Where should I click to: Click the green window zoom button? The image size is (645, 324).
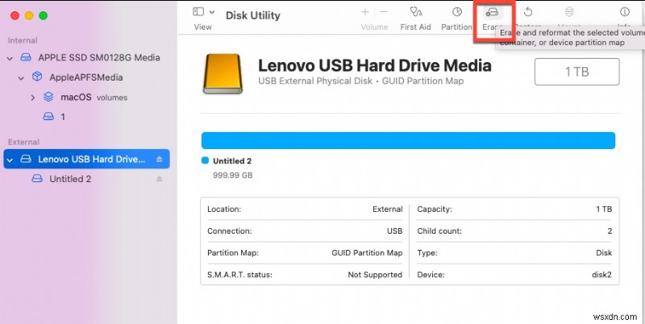[x=44, y=15]
